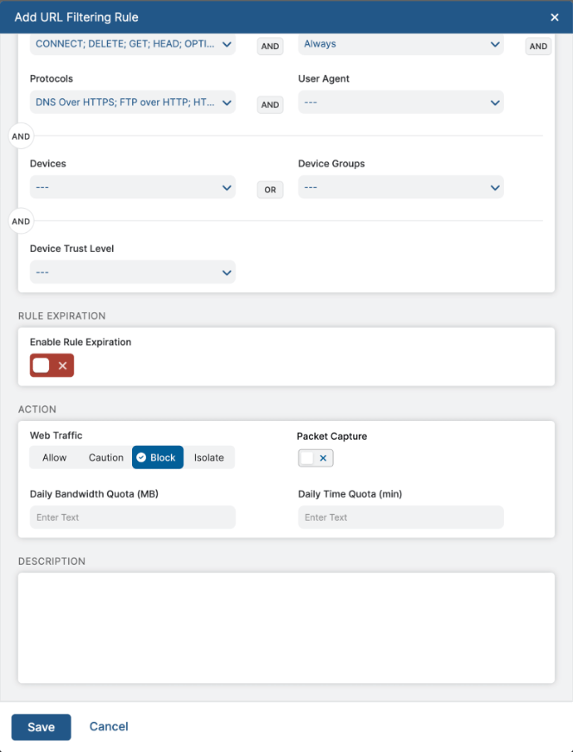Screen dimensions: 573x752
Task: Turn on the Packet Capture switch
Action: [307, 458]
